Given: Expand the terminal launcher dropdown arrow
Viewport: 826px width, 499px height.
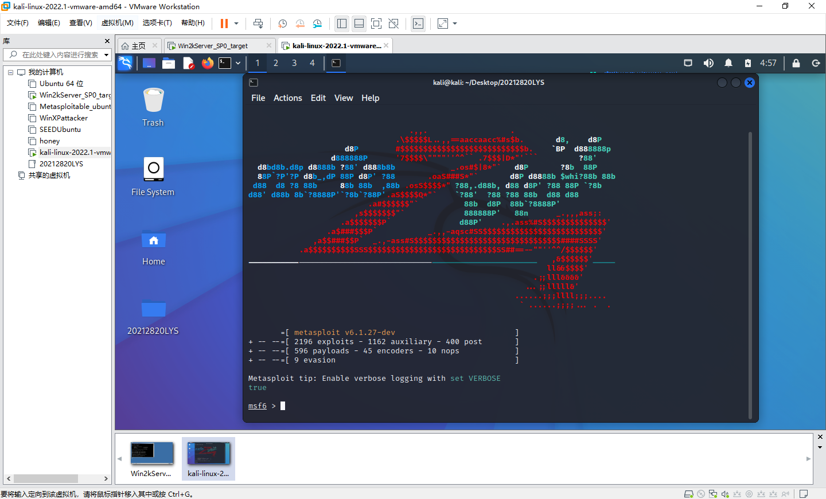Looking at the screenshot, I should tap(238, 63).
